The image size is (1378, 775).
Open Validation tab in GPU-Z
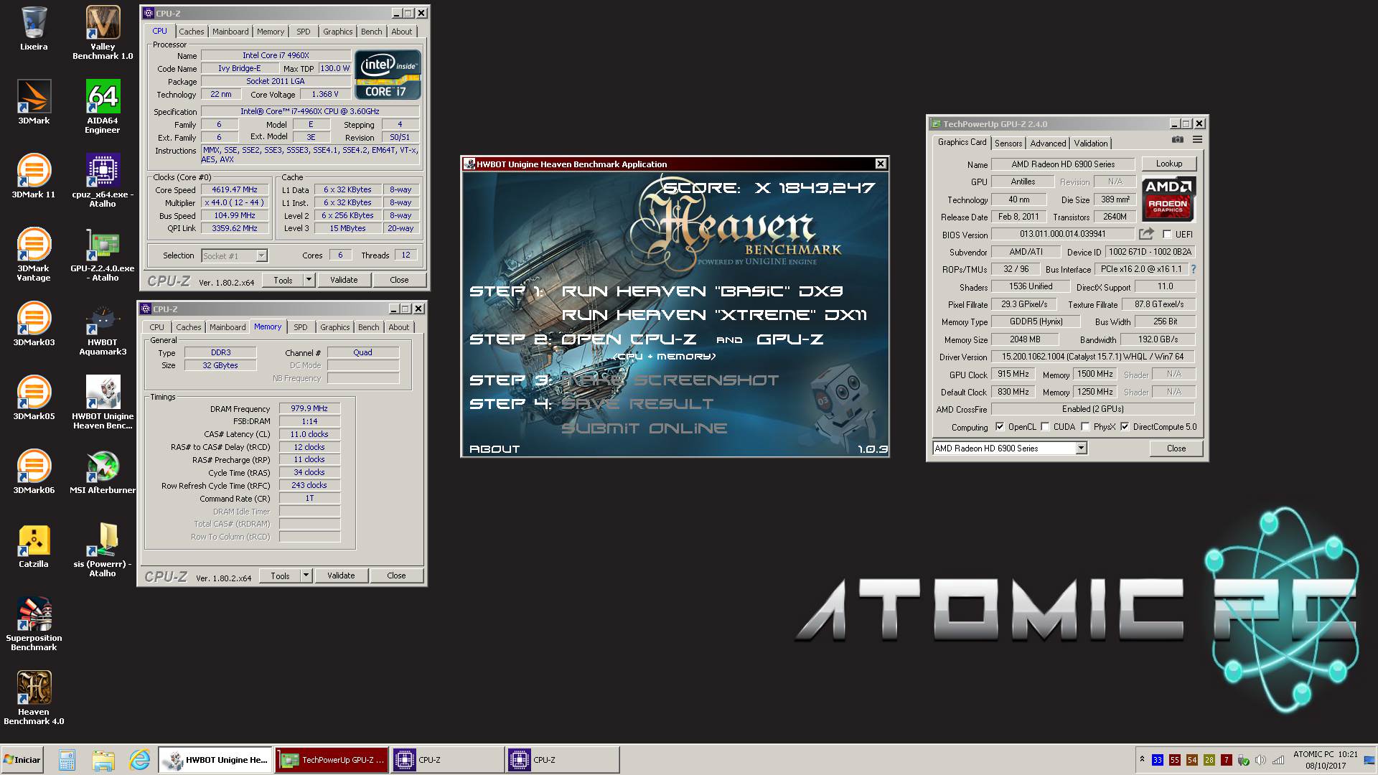coord(1091,144)
